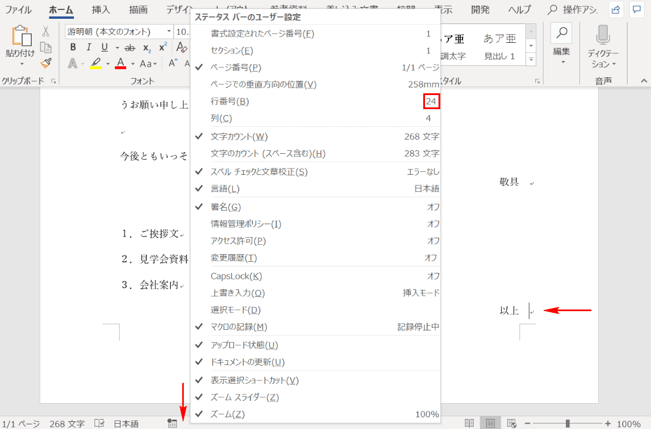Toggle 言語(L) status bar option
Image resolution: width=651 pixels, height=429 pixels.
coord(316,189)
